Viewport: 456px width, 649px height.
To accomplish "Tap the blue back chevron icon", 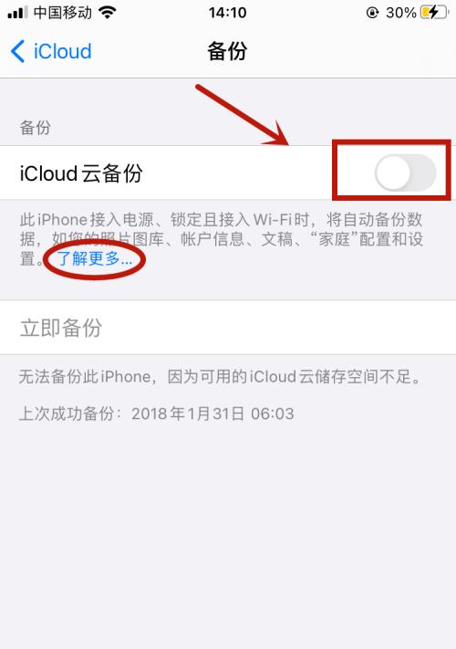I will coord(17,51).
